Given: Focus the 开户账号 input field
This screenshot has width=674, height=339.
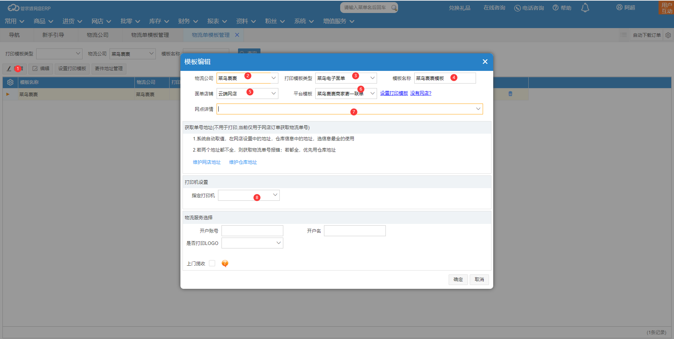Looking at the screenshot, I should tap(252, 231).
